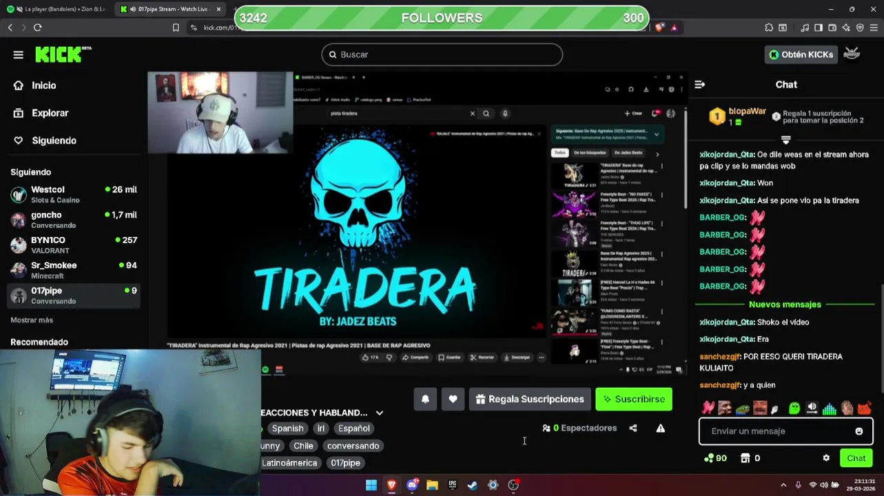This screenshot has height=496, width=884.
Task: Close the 017pipe Stream tab
Action: point(218,9)
